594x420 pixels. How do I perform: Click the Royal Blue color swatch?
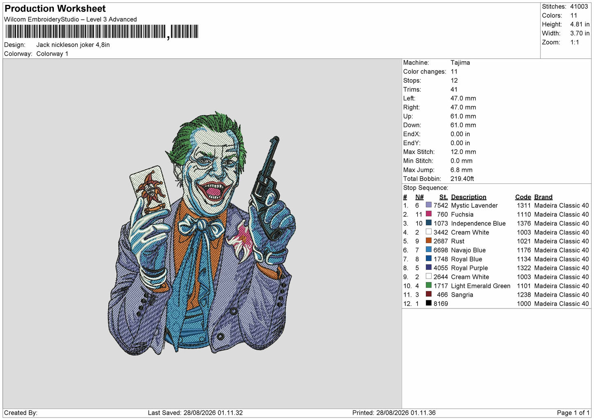(429, 259)
